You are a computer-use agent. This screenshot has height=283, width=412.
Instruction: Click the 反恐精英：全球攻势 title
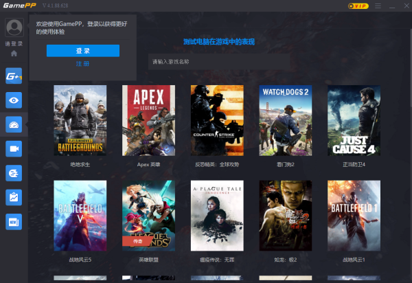(217, 164)
